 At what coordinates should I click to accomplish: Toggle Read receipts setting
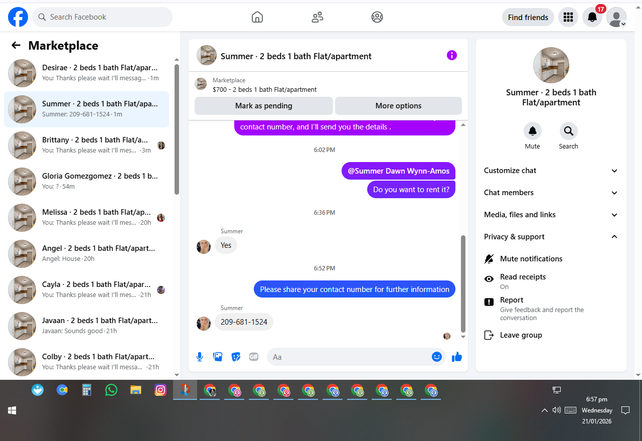click(x=551, y=281)
